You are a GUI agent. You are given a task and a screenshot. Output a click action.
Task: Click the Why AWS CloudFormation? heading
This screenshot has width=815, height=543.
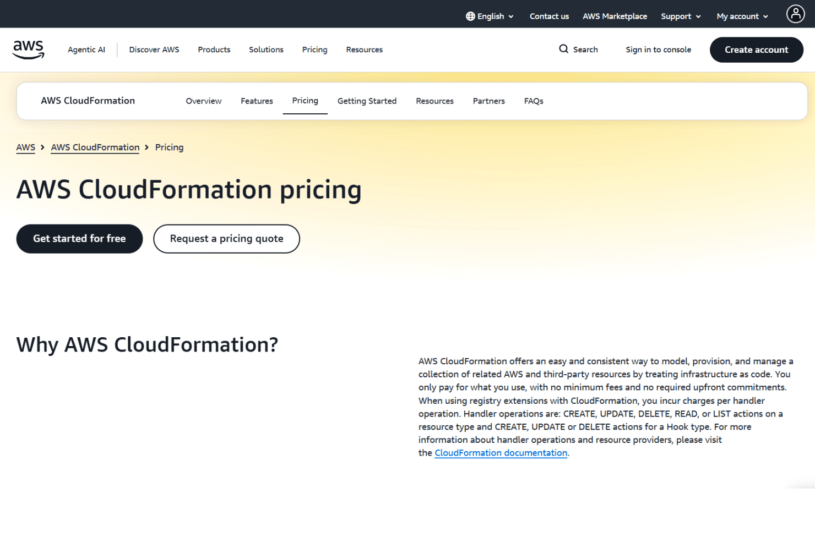click(x=147, y=345)
